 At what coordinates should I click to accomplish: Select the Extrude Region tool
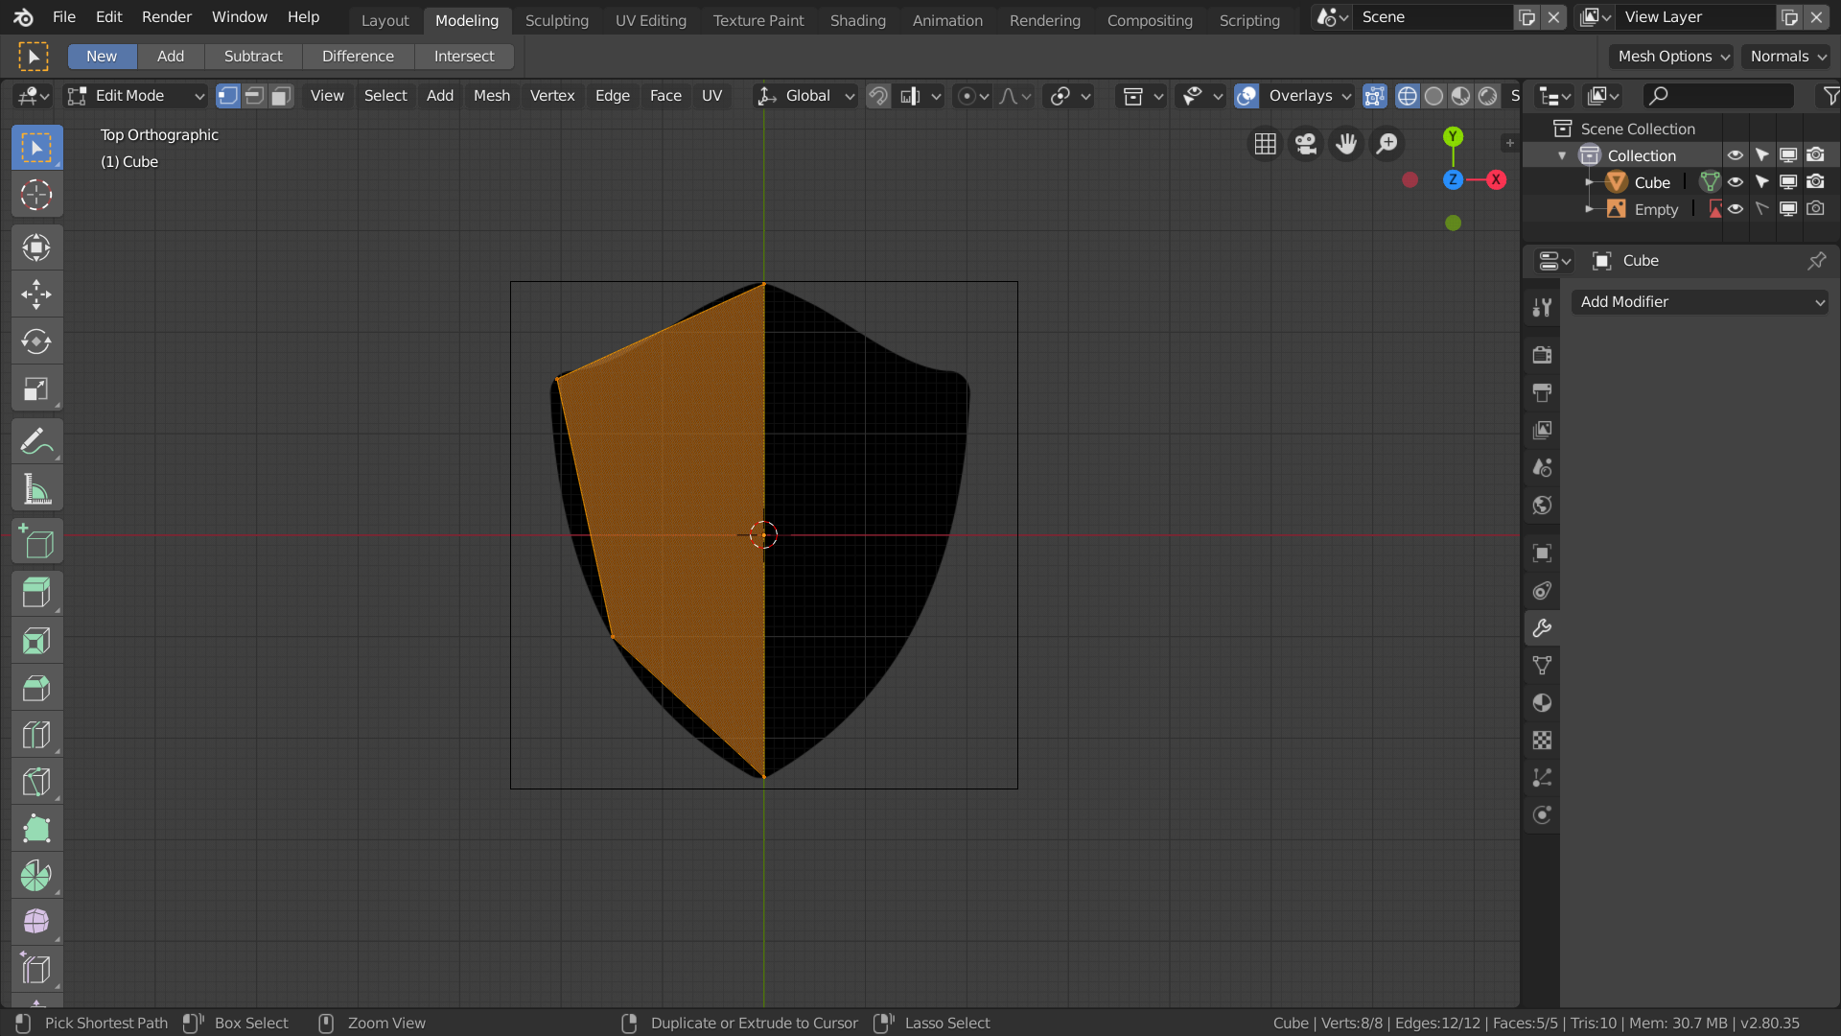(36, 594)
